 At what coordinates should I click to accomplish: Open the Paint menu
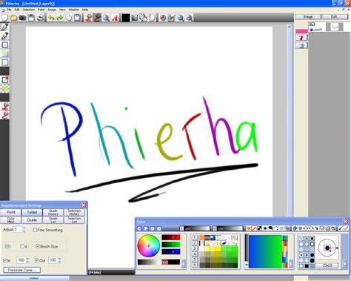pyautogui.click(x=41, y=10)
